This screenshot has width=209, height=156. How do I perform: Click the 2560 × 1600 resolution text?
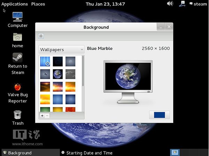coord(156,48)
